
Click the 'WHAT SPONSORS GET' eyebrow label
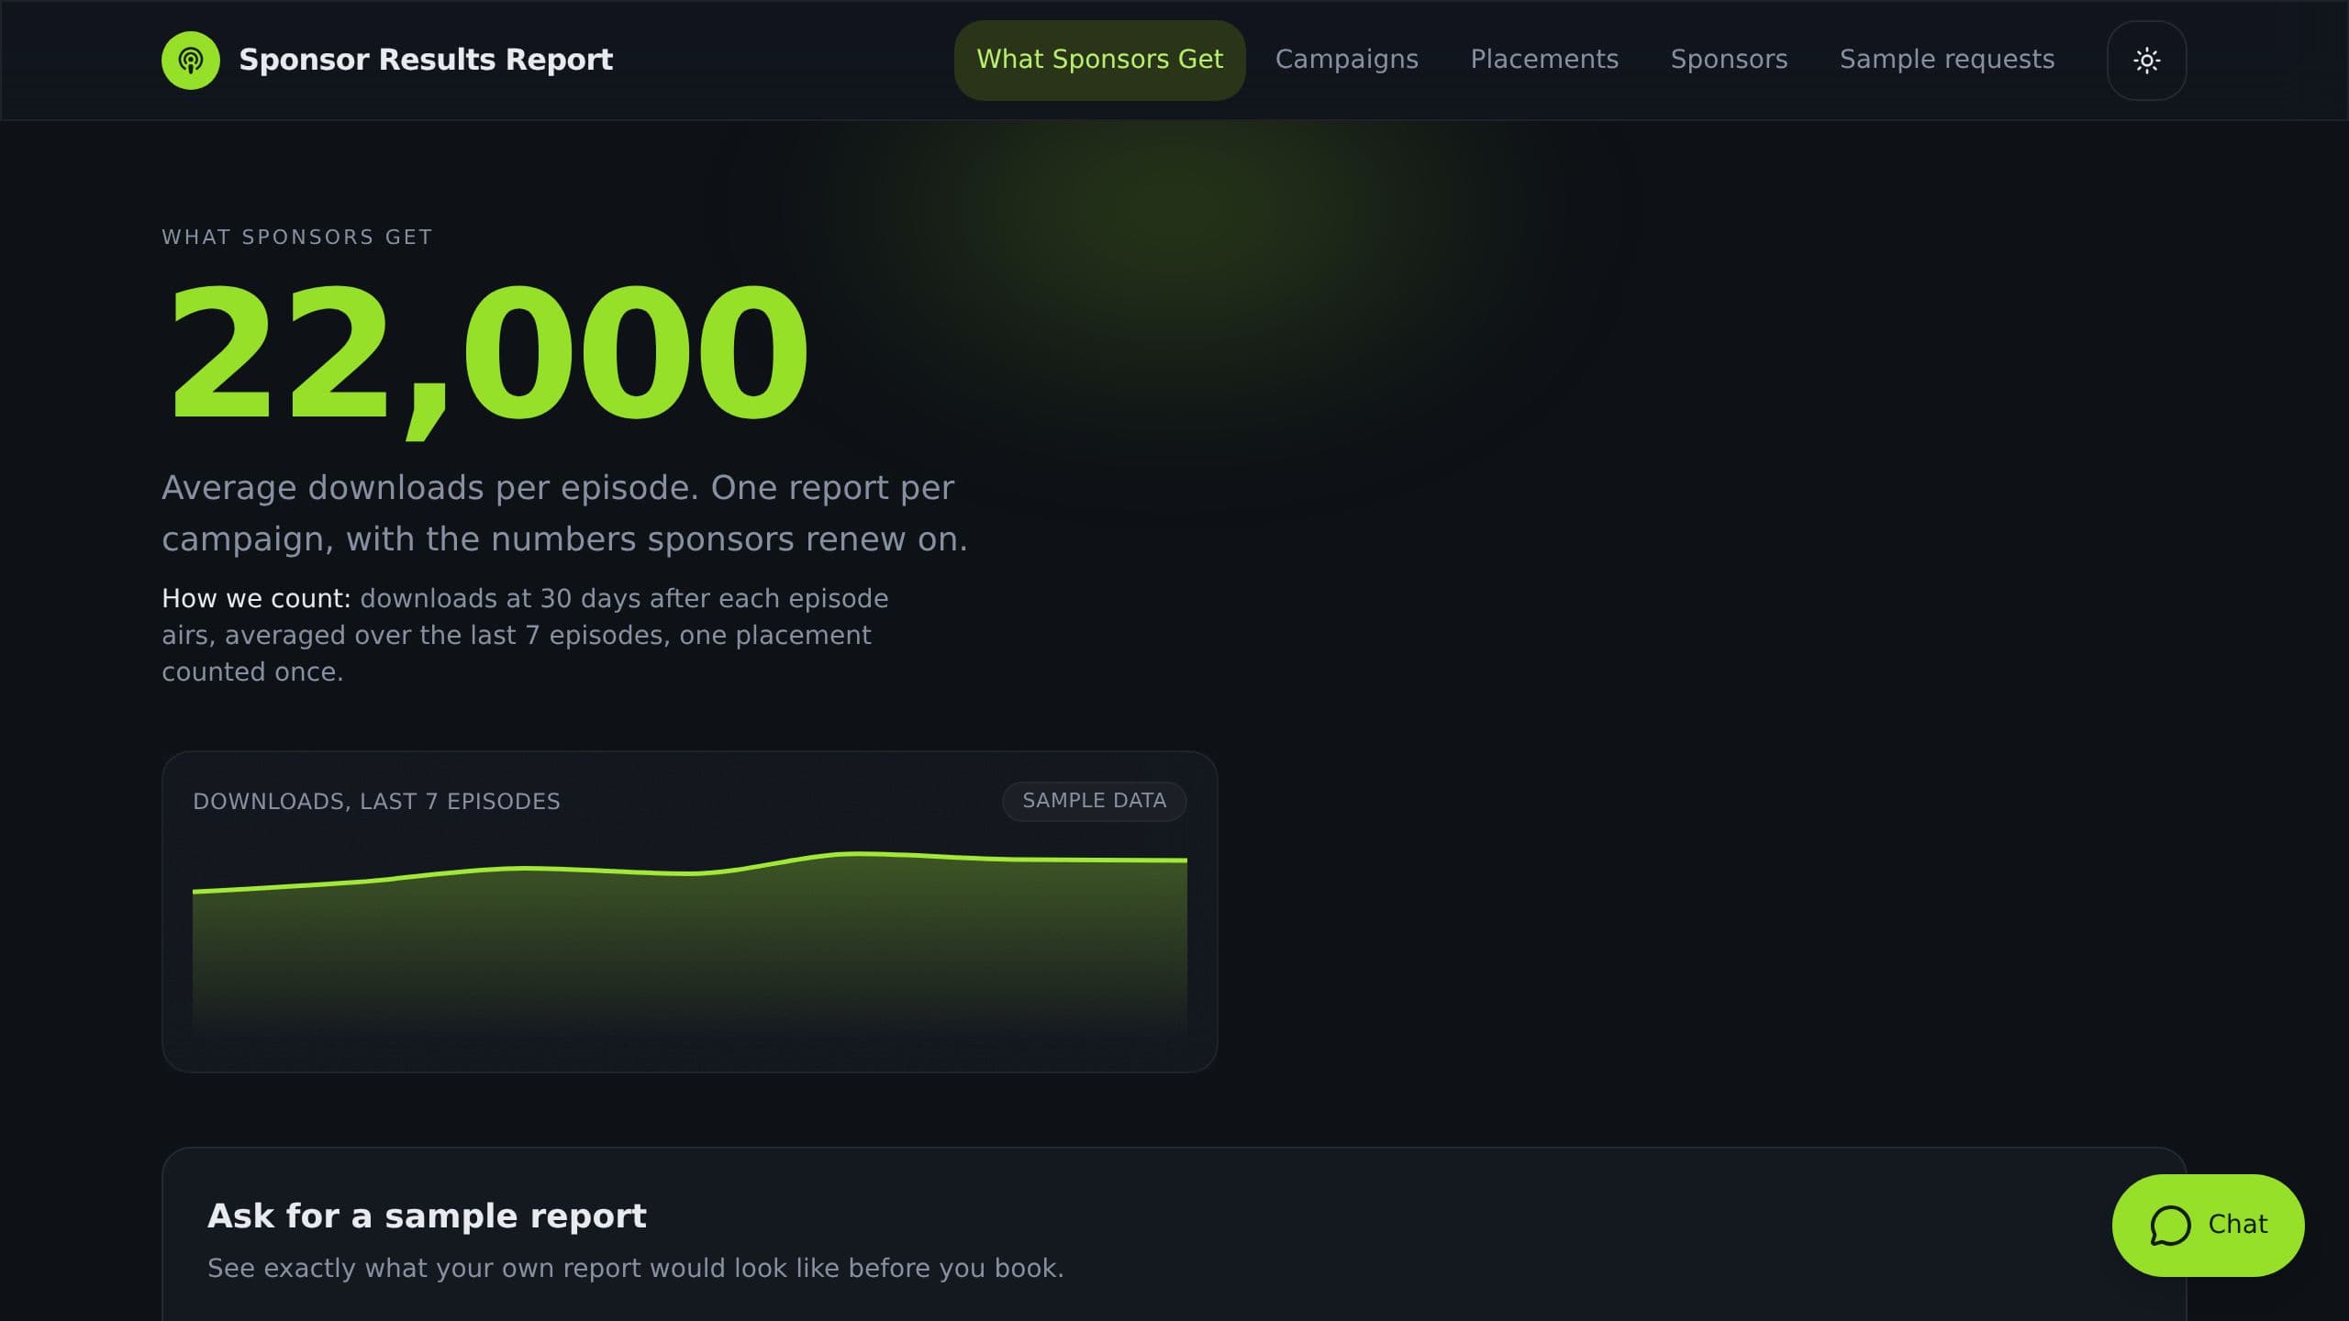coord(297,238)
